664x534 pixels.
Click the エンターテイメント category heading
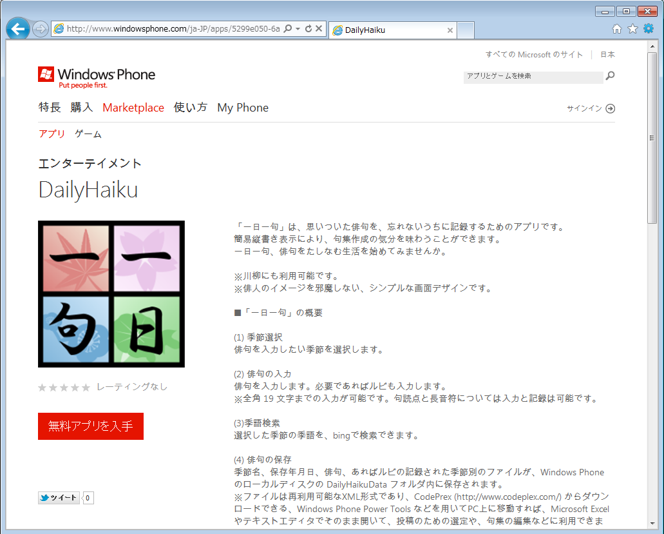90,163
